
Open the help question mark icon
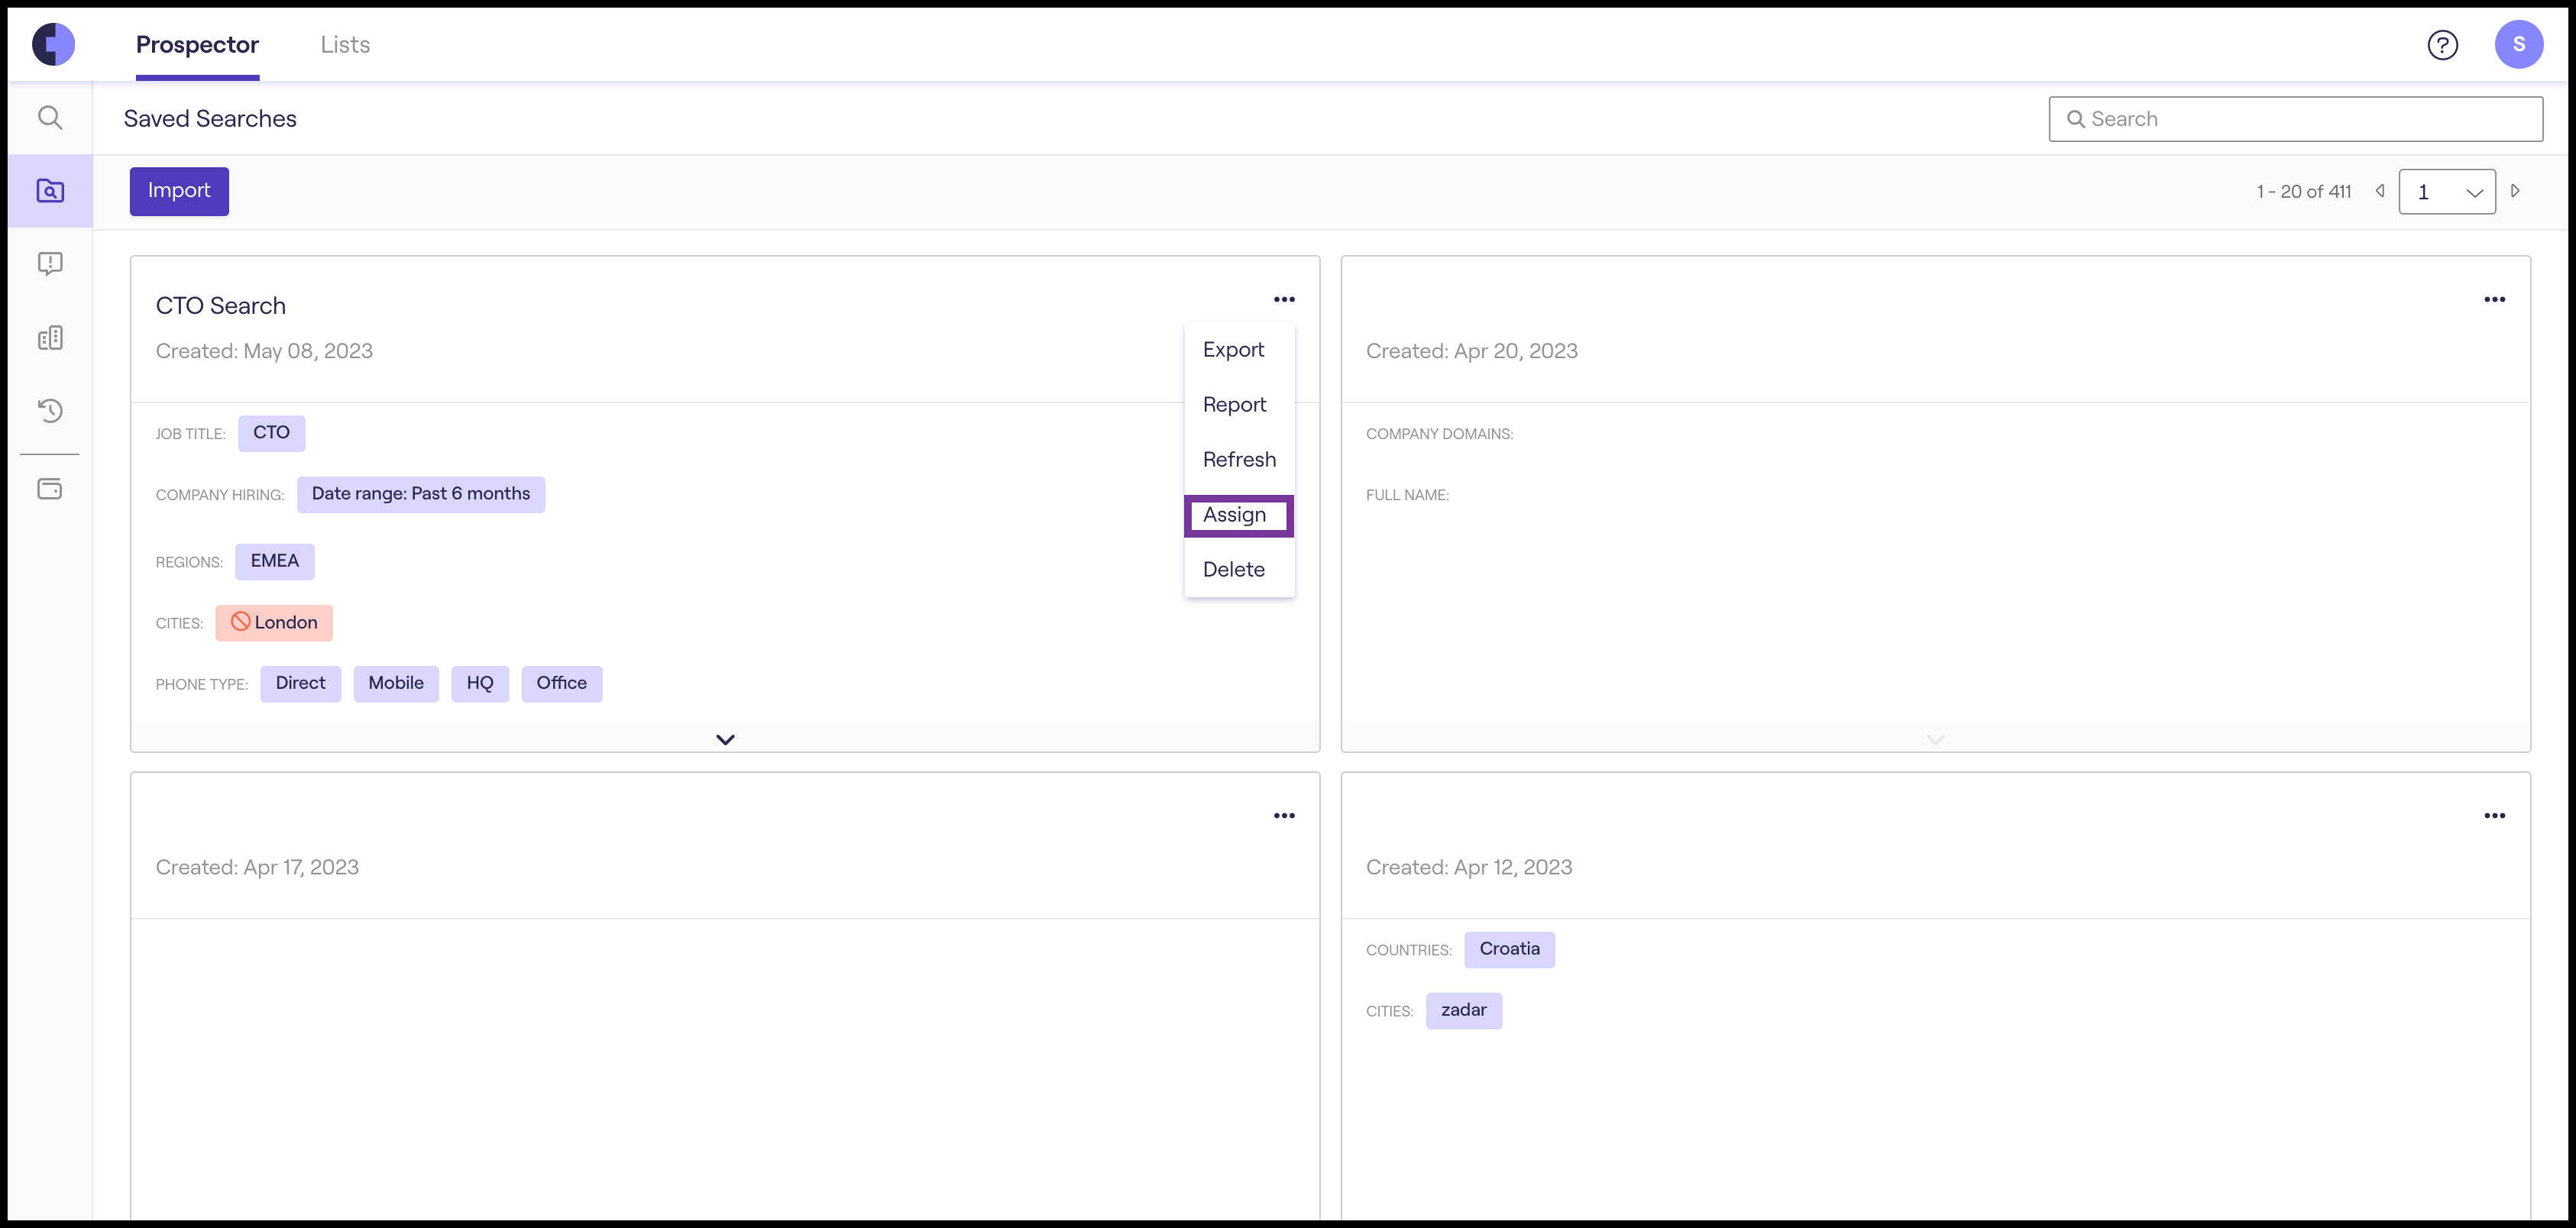2442,45
